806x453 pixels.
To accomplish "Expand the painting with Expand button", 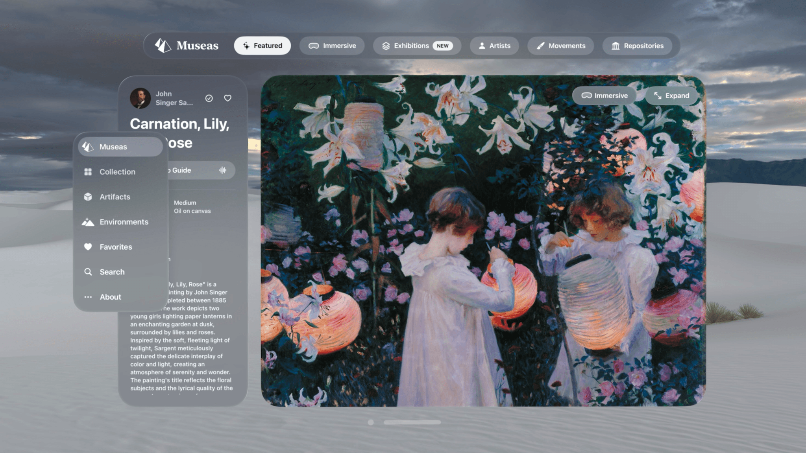I will tap(671, 96).
